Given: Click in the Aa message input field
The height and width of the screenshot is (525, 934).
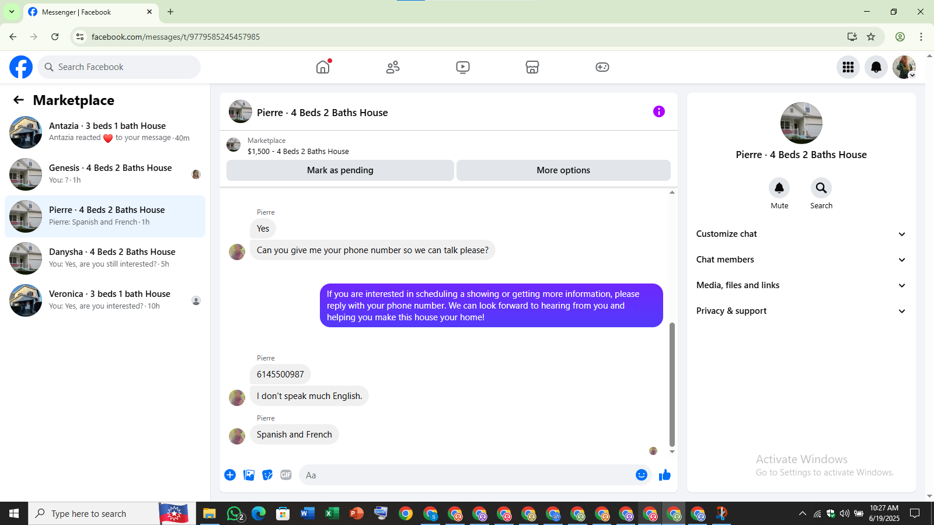Looking at the screenshot, I should pyautogui.click(x=466, y=475).
